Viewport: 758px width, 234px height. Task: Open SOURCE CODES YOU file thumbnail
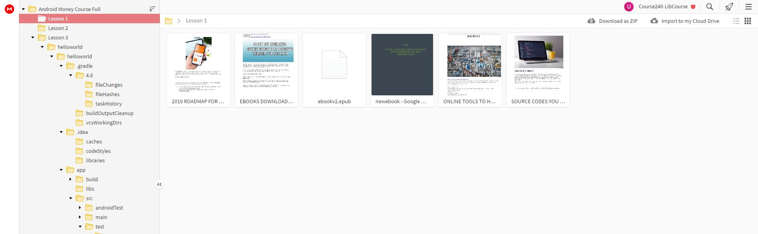pyautogui.click(x=538, y=70)
